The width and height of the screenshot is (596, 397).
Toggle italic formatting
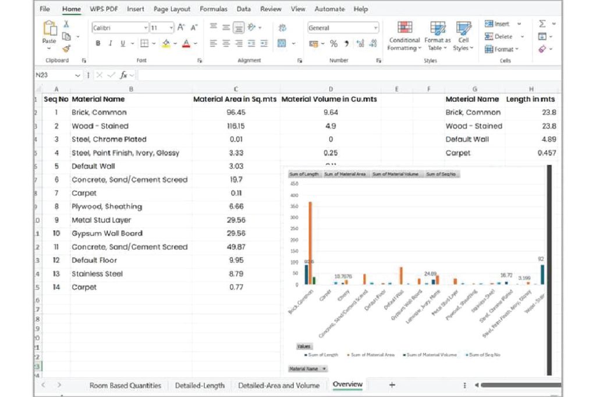pos(110,44)
